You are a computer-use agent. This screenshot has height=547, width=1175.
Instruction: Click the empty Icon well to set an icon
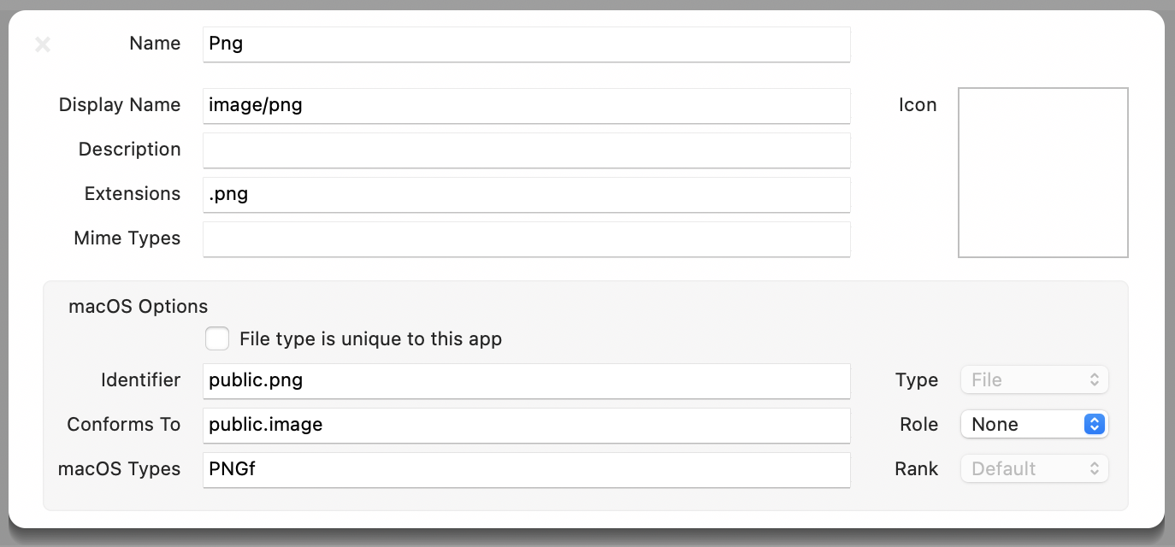1043,173
